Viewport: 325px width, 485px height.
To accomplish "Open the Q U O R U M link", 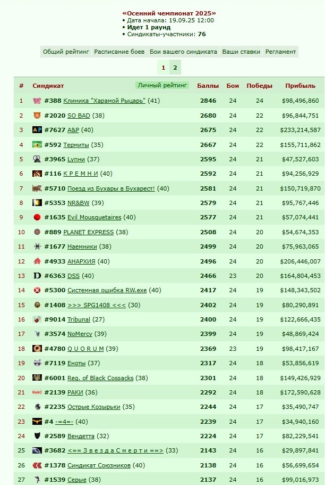I will [x=85, y=349].
